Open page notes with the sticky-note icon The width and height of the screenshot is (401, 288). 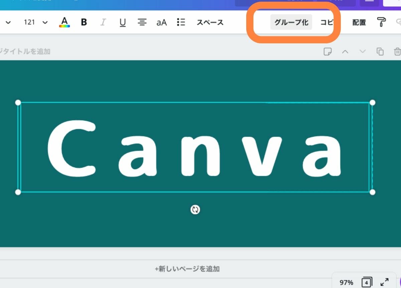tap(328, 52)
